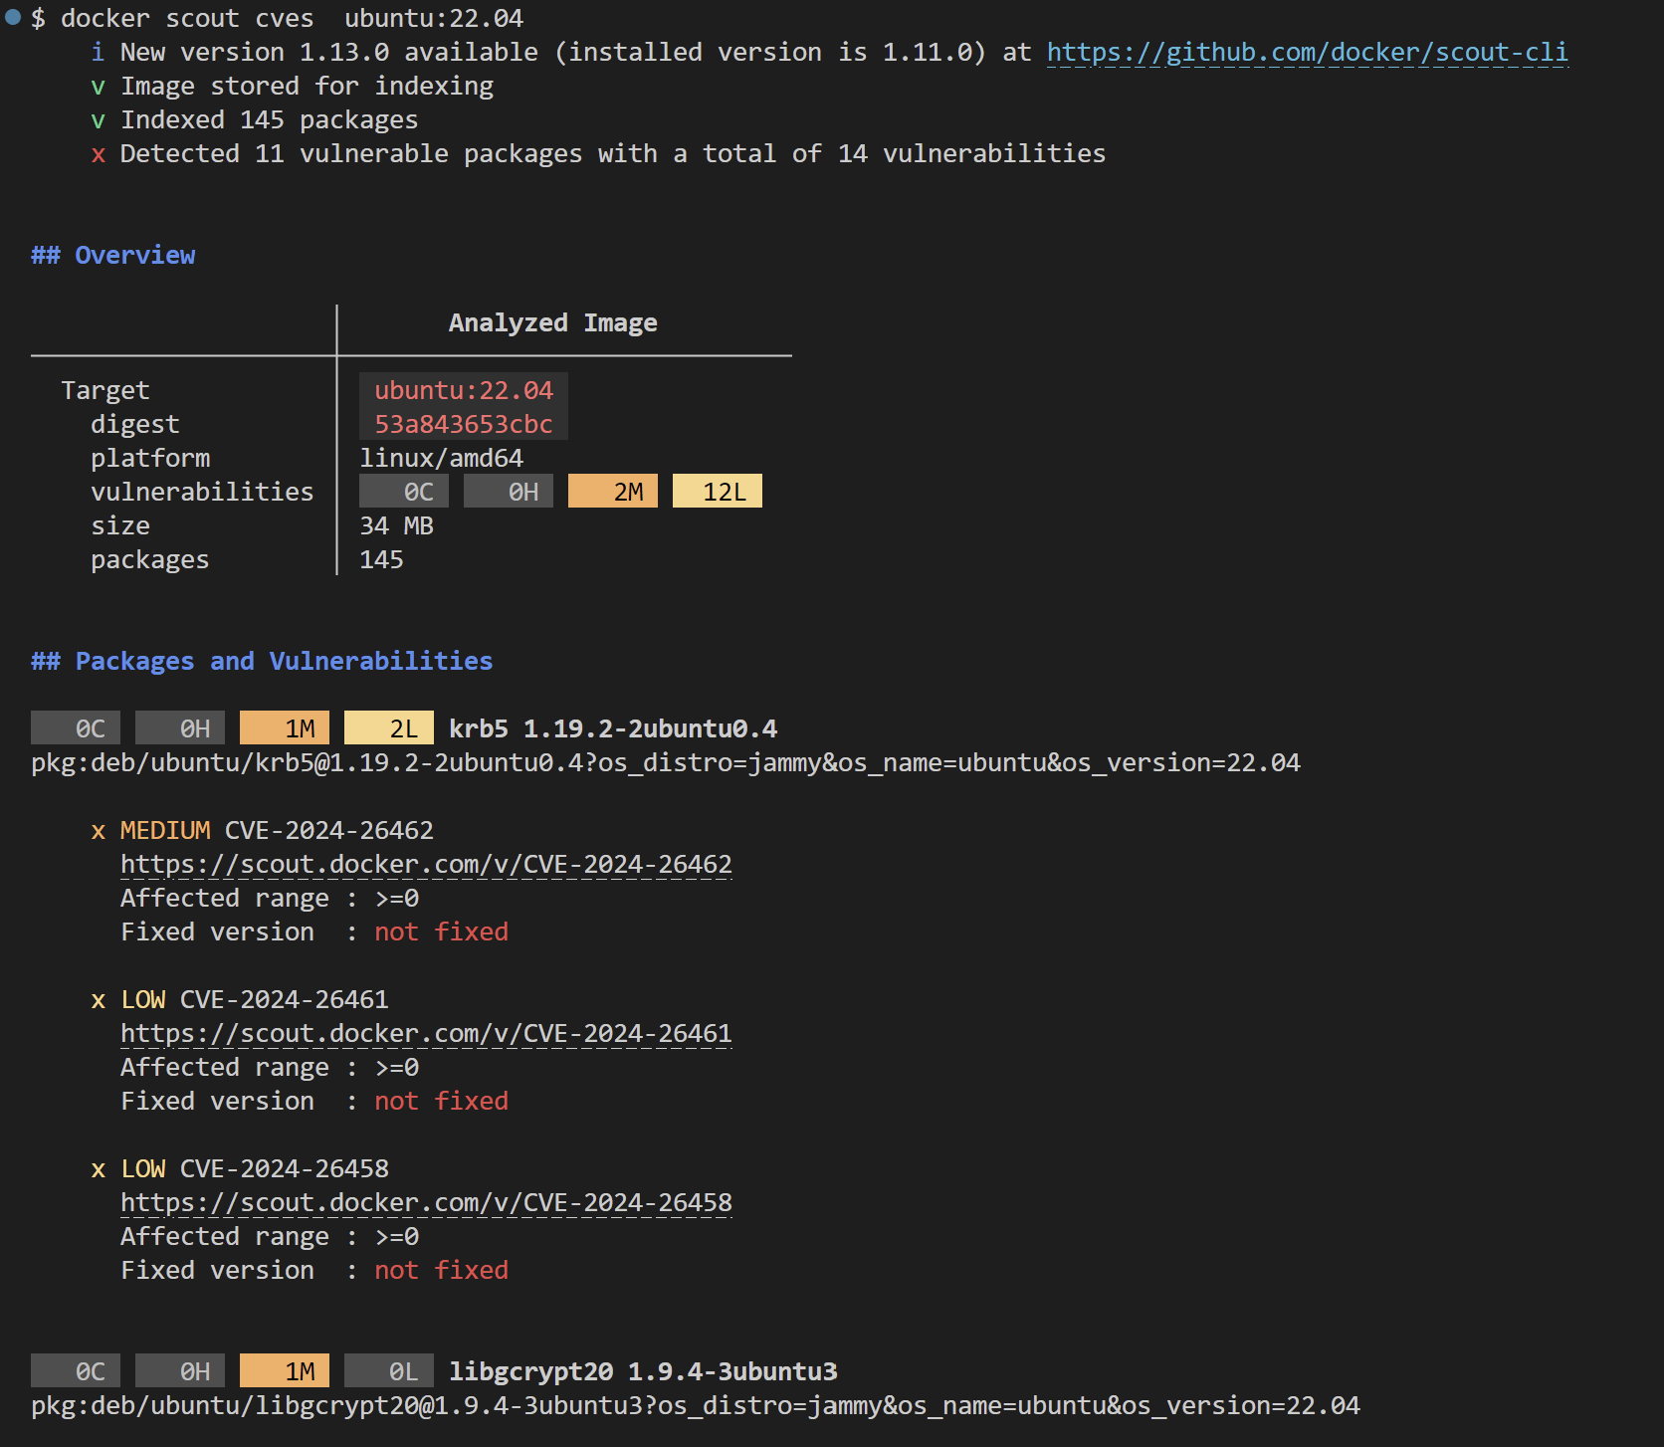This screenshot has width=1664, height=1447.
Task: Click the '0L' badge beside libgcrypt20
Action: coord(389,1371)
